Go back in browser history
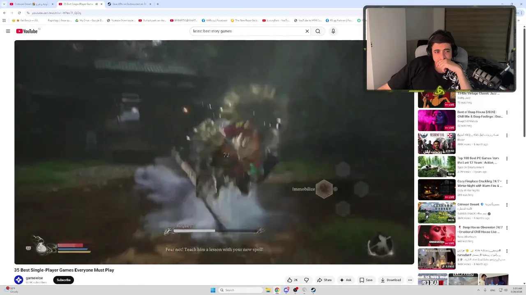The width and height of the screenshot is (526, 295). (x=5, y=13)
